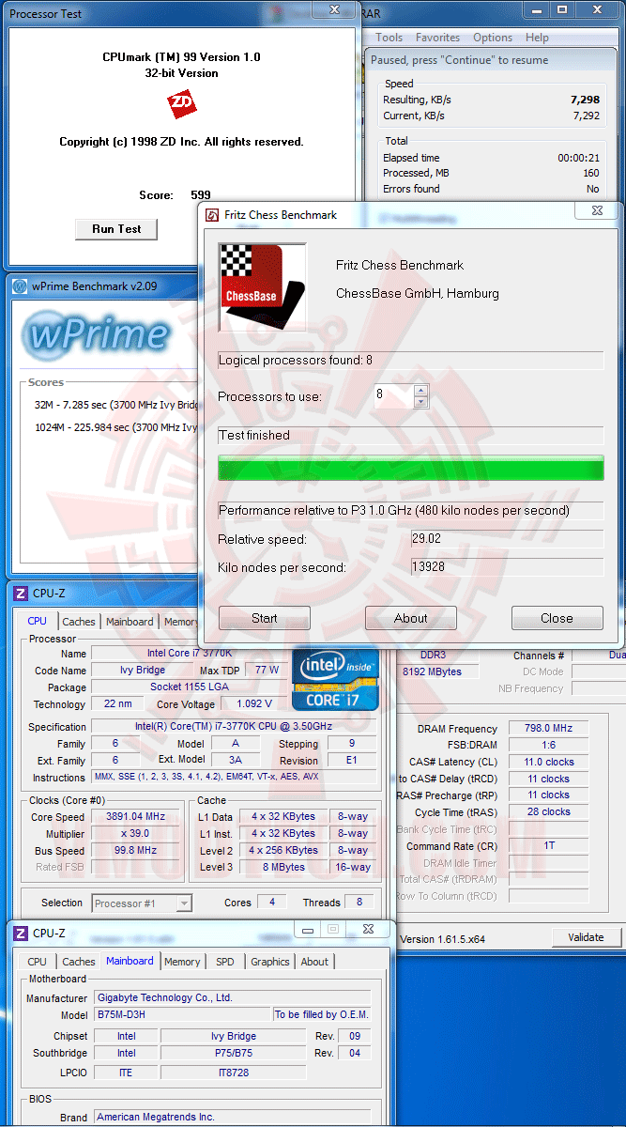Click the Threads count value 8
The image size is (626, 1127).
[359, 903]
